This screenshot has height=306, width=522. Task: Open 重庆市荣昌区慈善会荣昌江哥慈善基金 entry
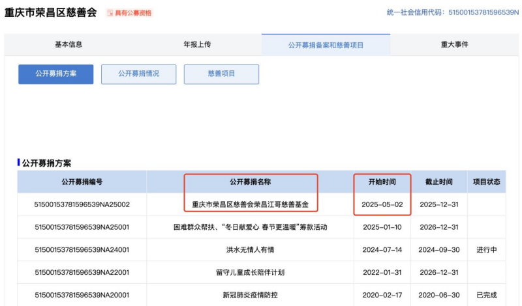click(250, 204)
